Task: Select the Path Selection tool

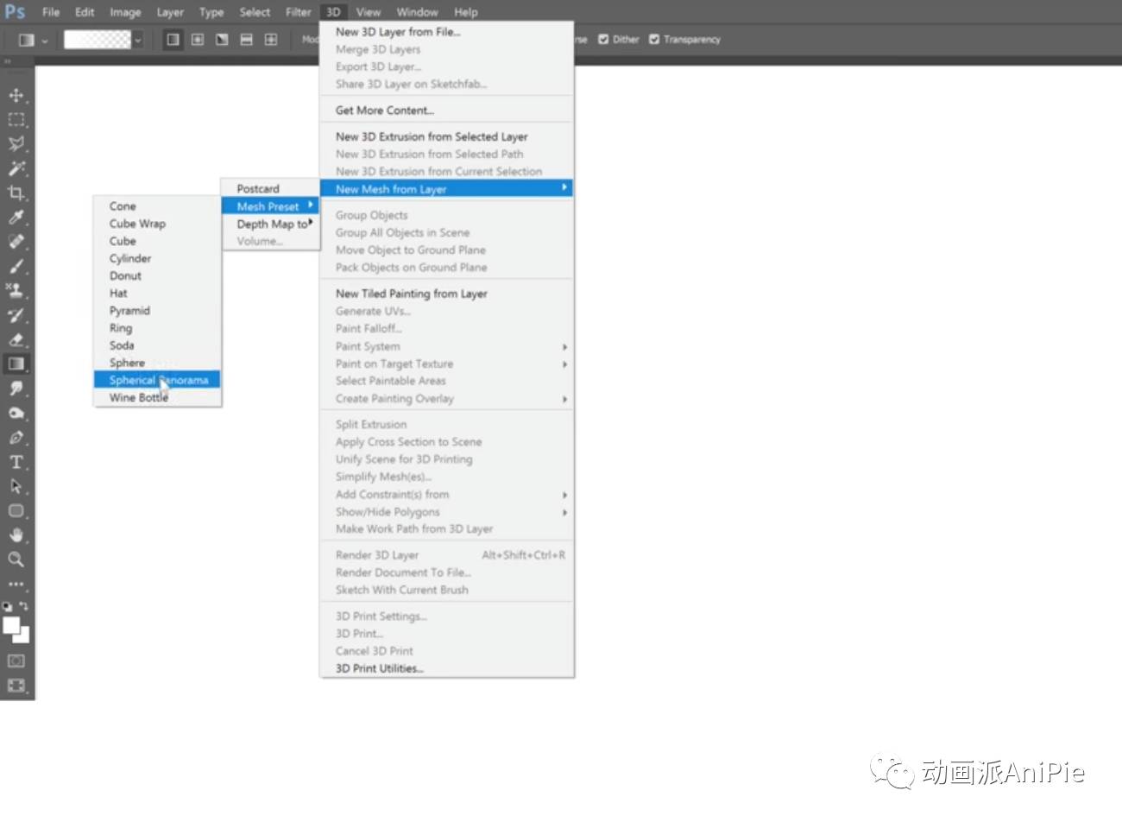Action: click(x=16, y=486)
